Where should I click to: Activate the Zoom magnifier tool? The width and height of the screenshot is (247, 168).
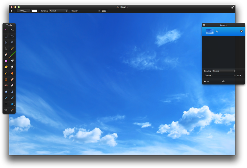(6, 110)
